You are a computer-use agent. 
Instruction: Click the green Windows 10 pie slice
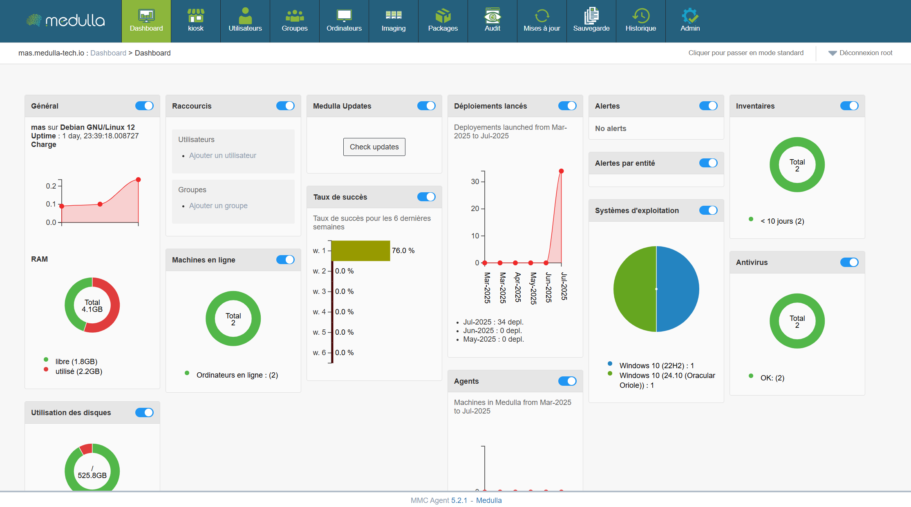pos(635,289)
